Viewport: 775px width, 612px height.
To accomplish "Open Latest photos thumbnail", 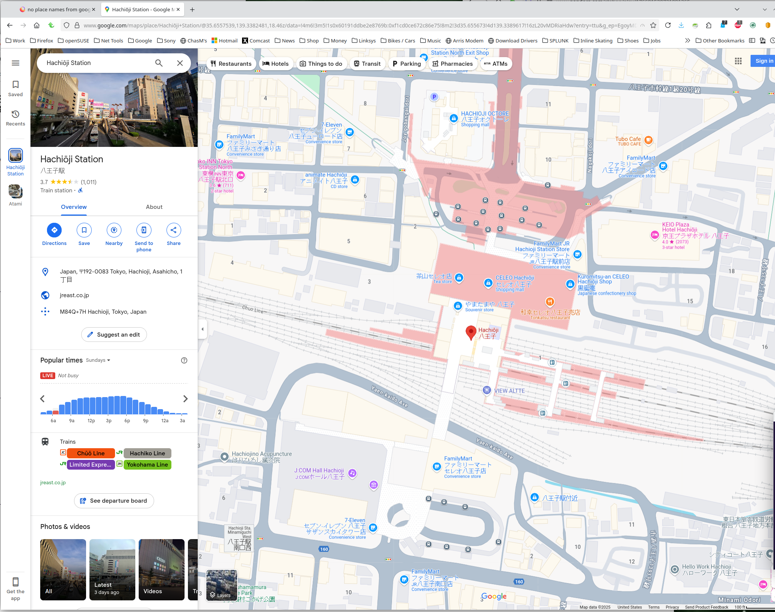I will [112, 570].
